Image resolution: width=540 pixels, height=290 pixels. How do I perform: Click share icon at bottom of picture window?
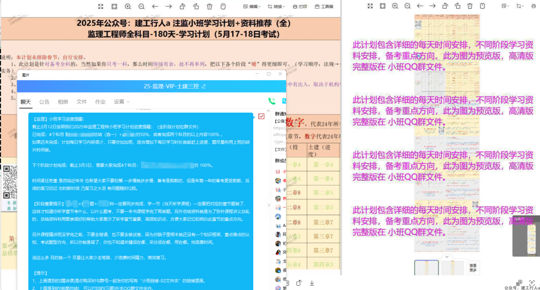pyautogui.click(x=299, y=283)
